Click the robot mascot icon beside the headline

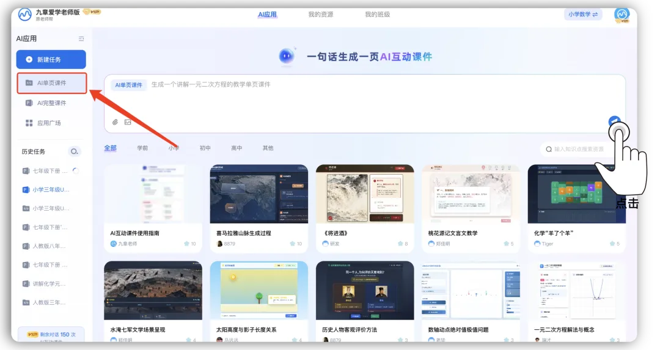[x=287, y=56]
